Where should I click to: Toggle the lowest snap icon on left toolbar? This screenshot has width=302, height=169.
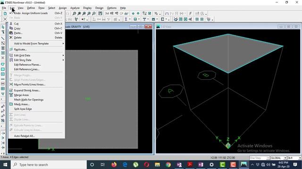pos(3,147)
